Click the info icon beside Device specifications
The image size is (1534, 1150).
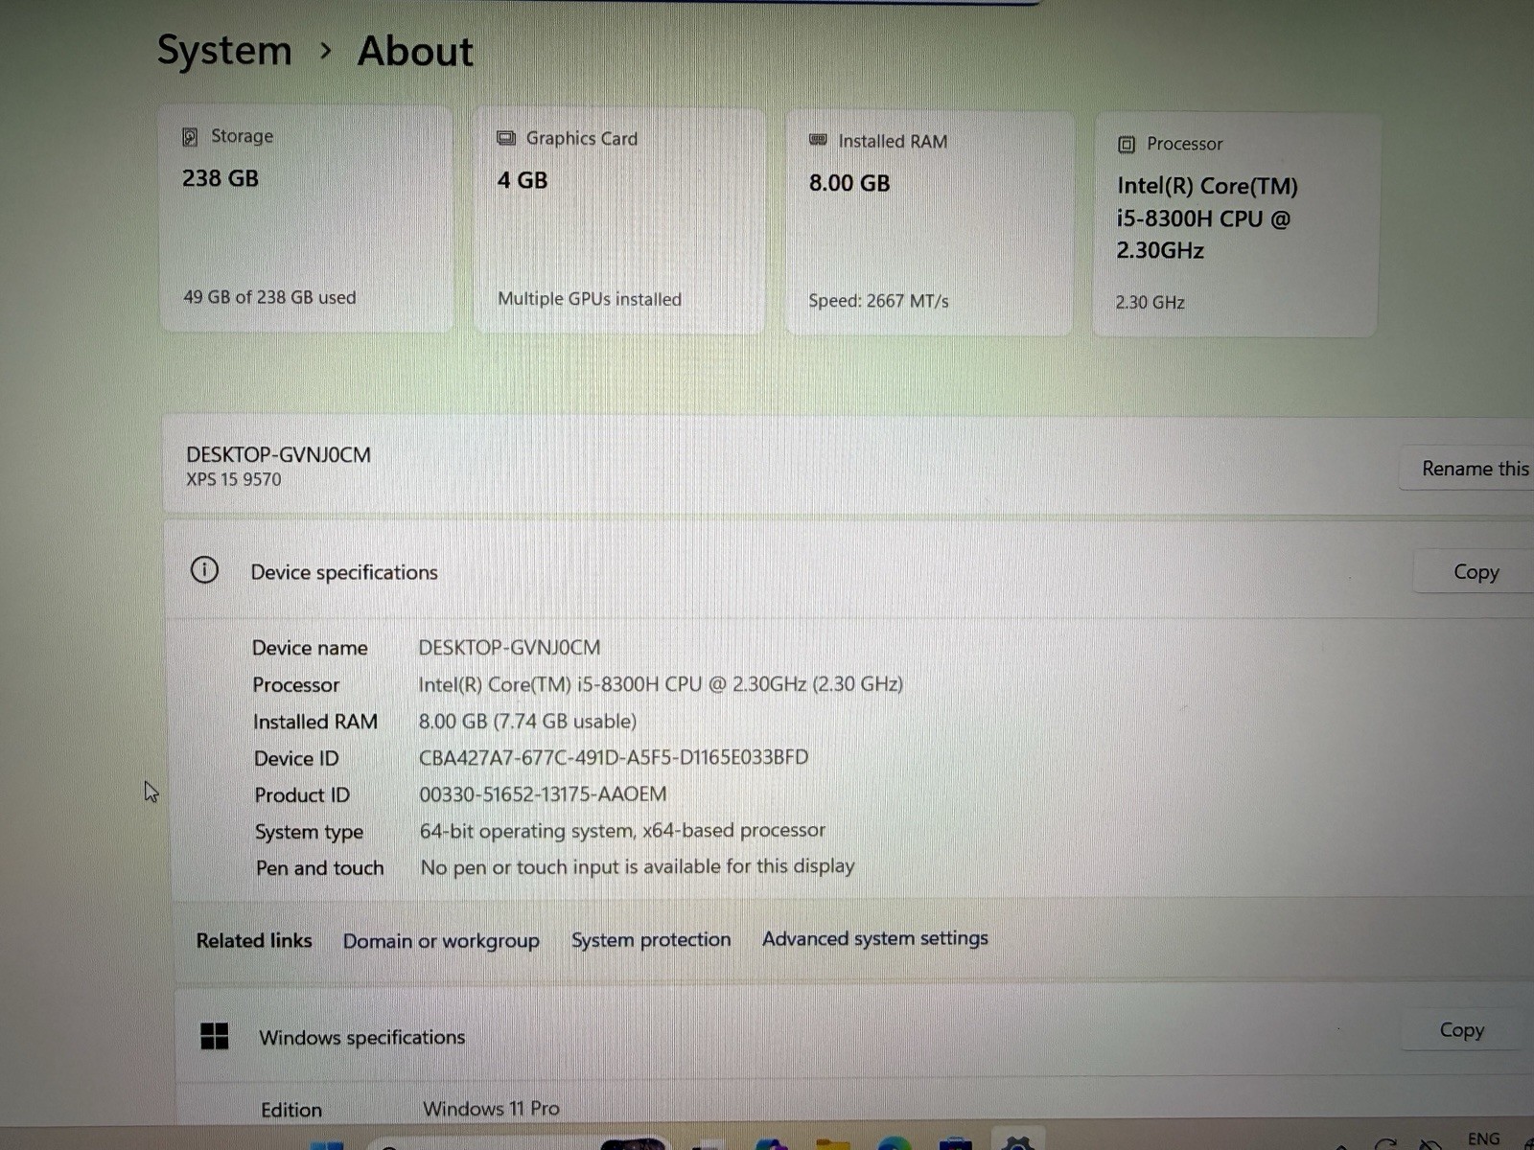[x=204, y=570]
